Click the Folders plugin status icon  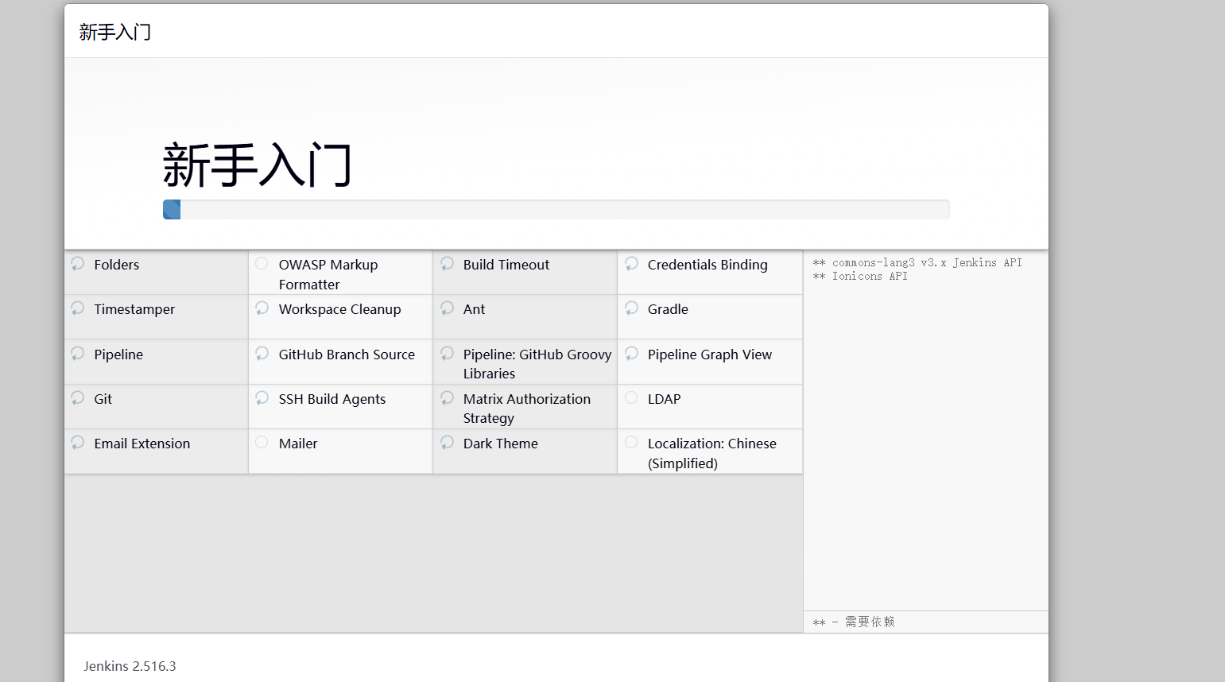(x=78, y=263)
